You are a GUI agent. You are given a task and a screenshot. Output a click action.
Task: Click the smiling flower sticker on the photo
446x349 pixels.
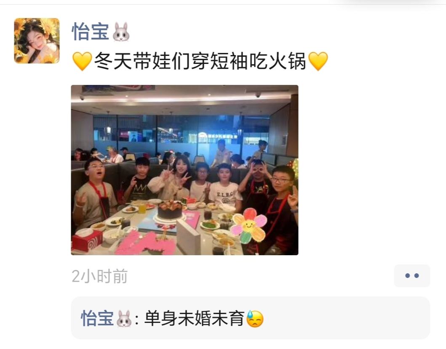click(249, 226)
